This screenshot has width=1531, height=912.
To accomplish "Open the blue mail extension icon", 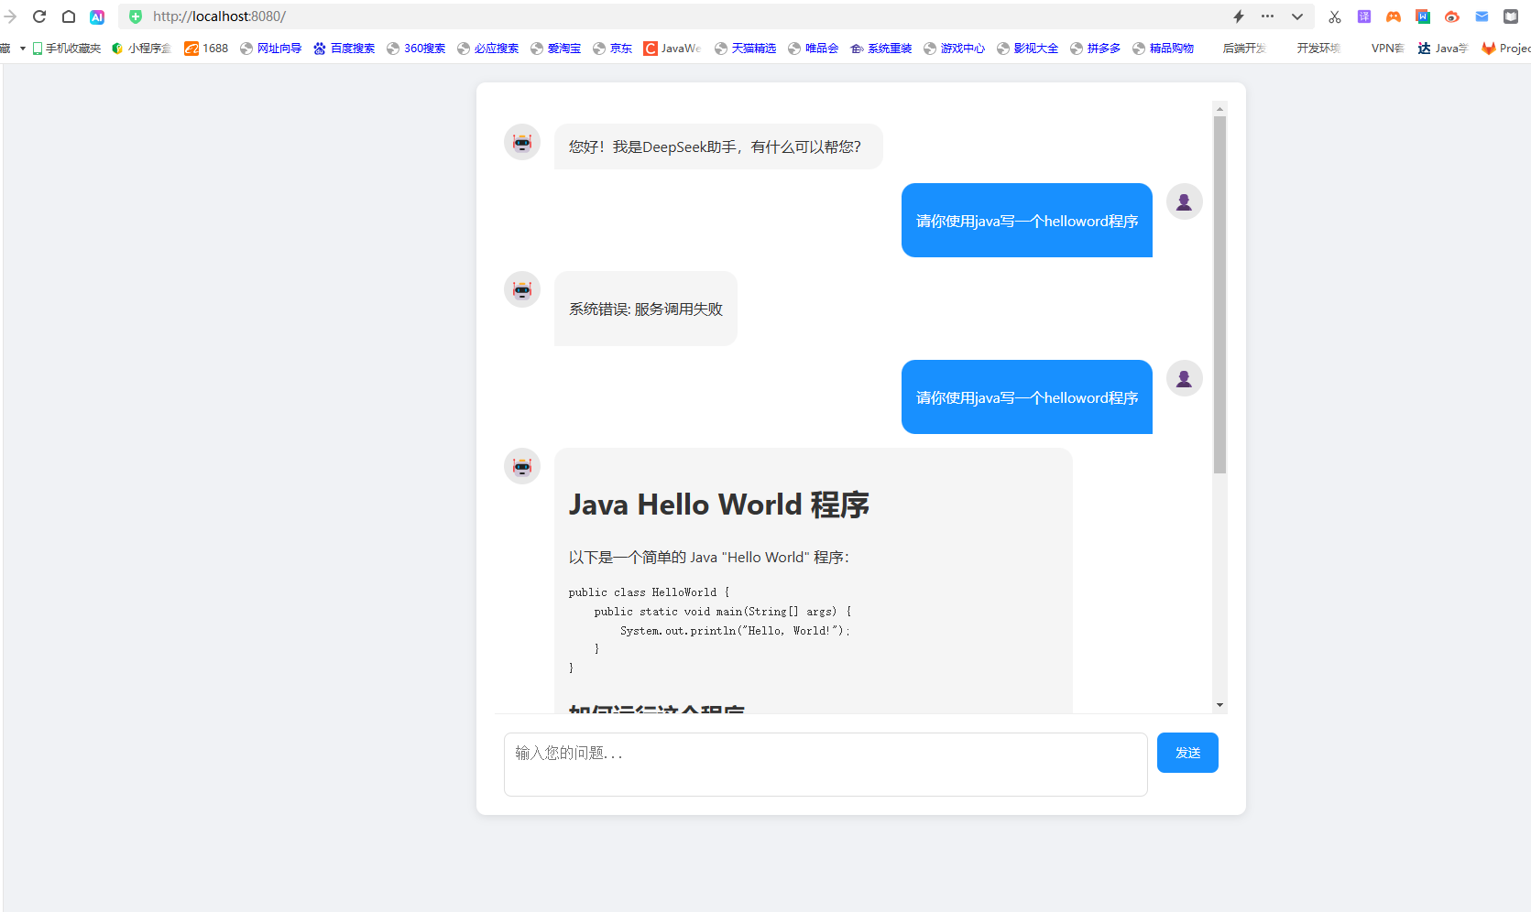I will click(x=1482, y=16).
